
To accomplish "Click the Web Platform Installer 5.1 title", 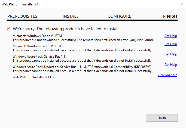I will [x=20, y=4].
